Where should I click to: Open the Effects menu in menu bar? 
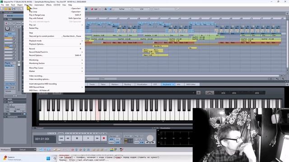coord(49,5)
